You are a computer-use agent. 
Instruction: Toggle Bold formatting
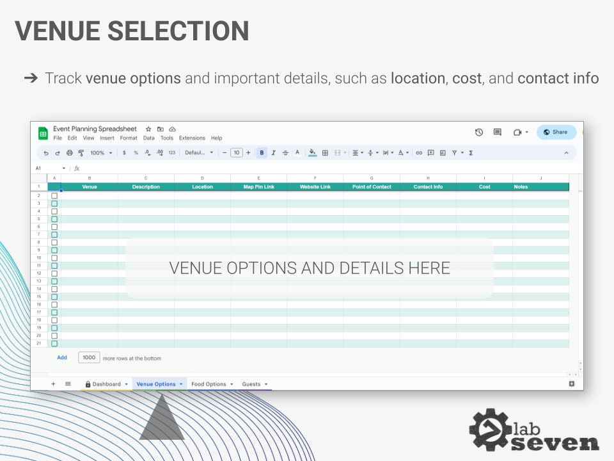(x=262, y=153)
